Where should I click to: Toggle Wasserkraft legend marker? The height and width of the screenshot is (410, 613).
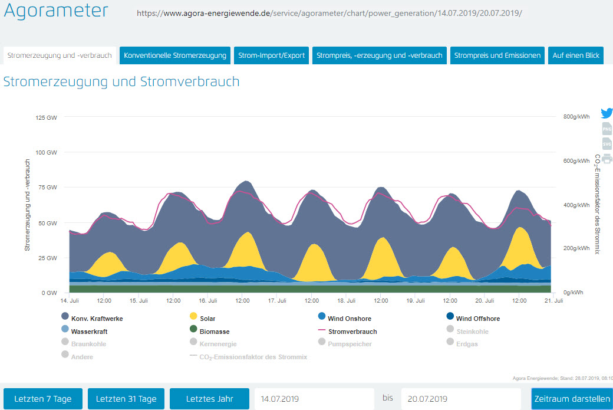[x=65, y=331]
